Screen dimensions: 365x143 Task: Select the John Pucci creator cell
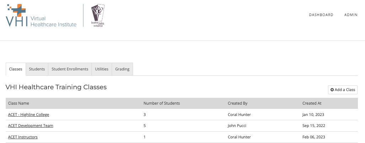[x=237, y=126]
